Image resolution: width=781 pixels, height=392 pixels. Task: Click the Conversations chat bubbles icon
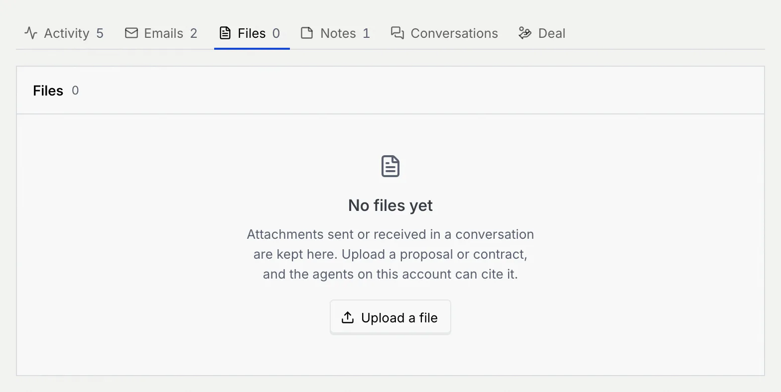397,33
